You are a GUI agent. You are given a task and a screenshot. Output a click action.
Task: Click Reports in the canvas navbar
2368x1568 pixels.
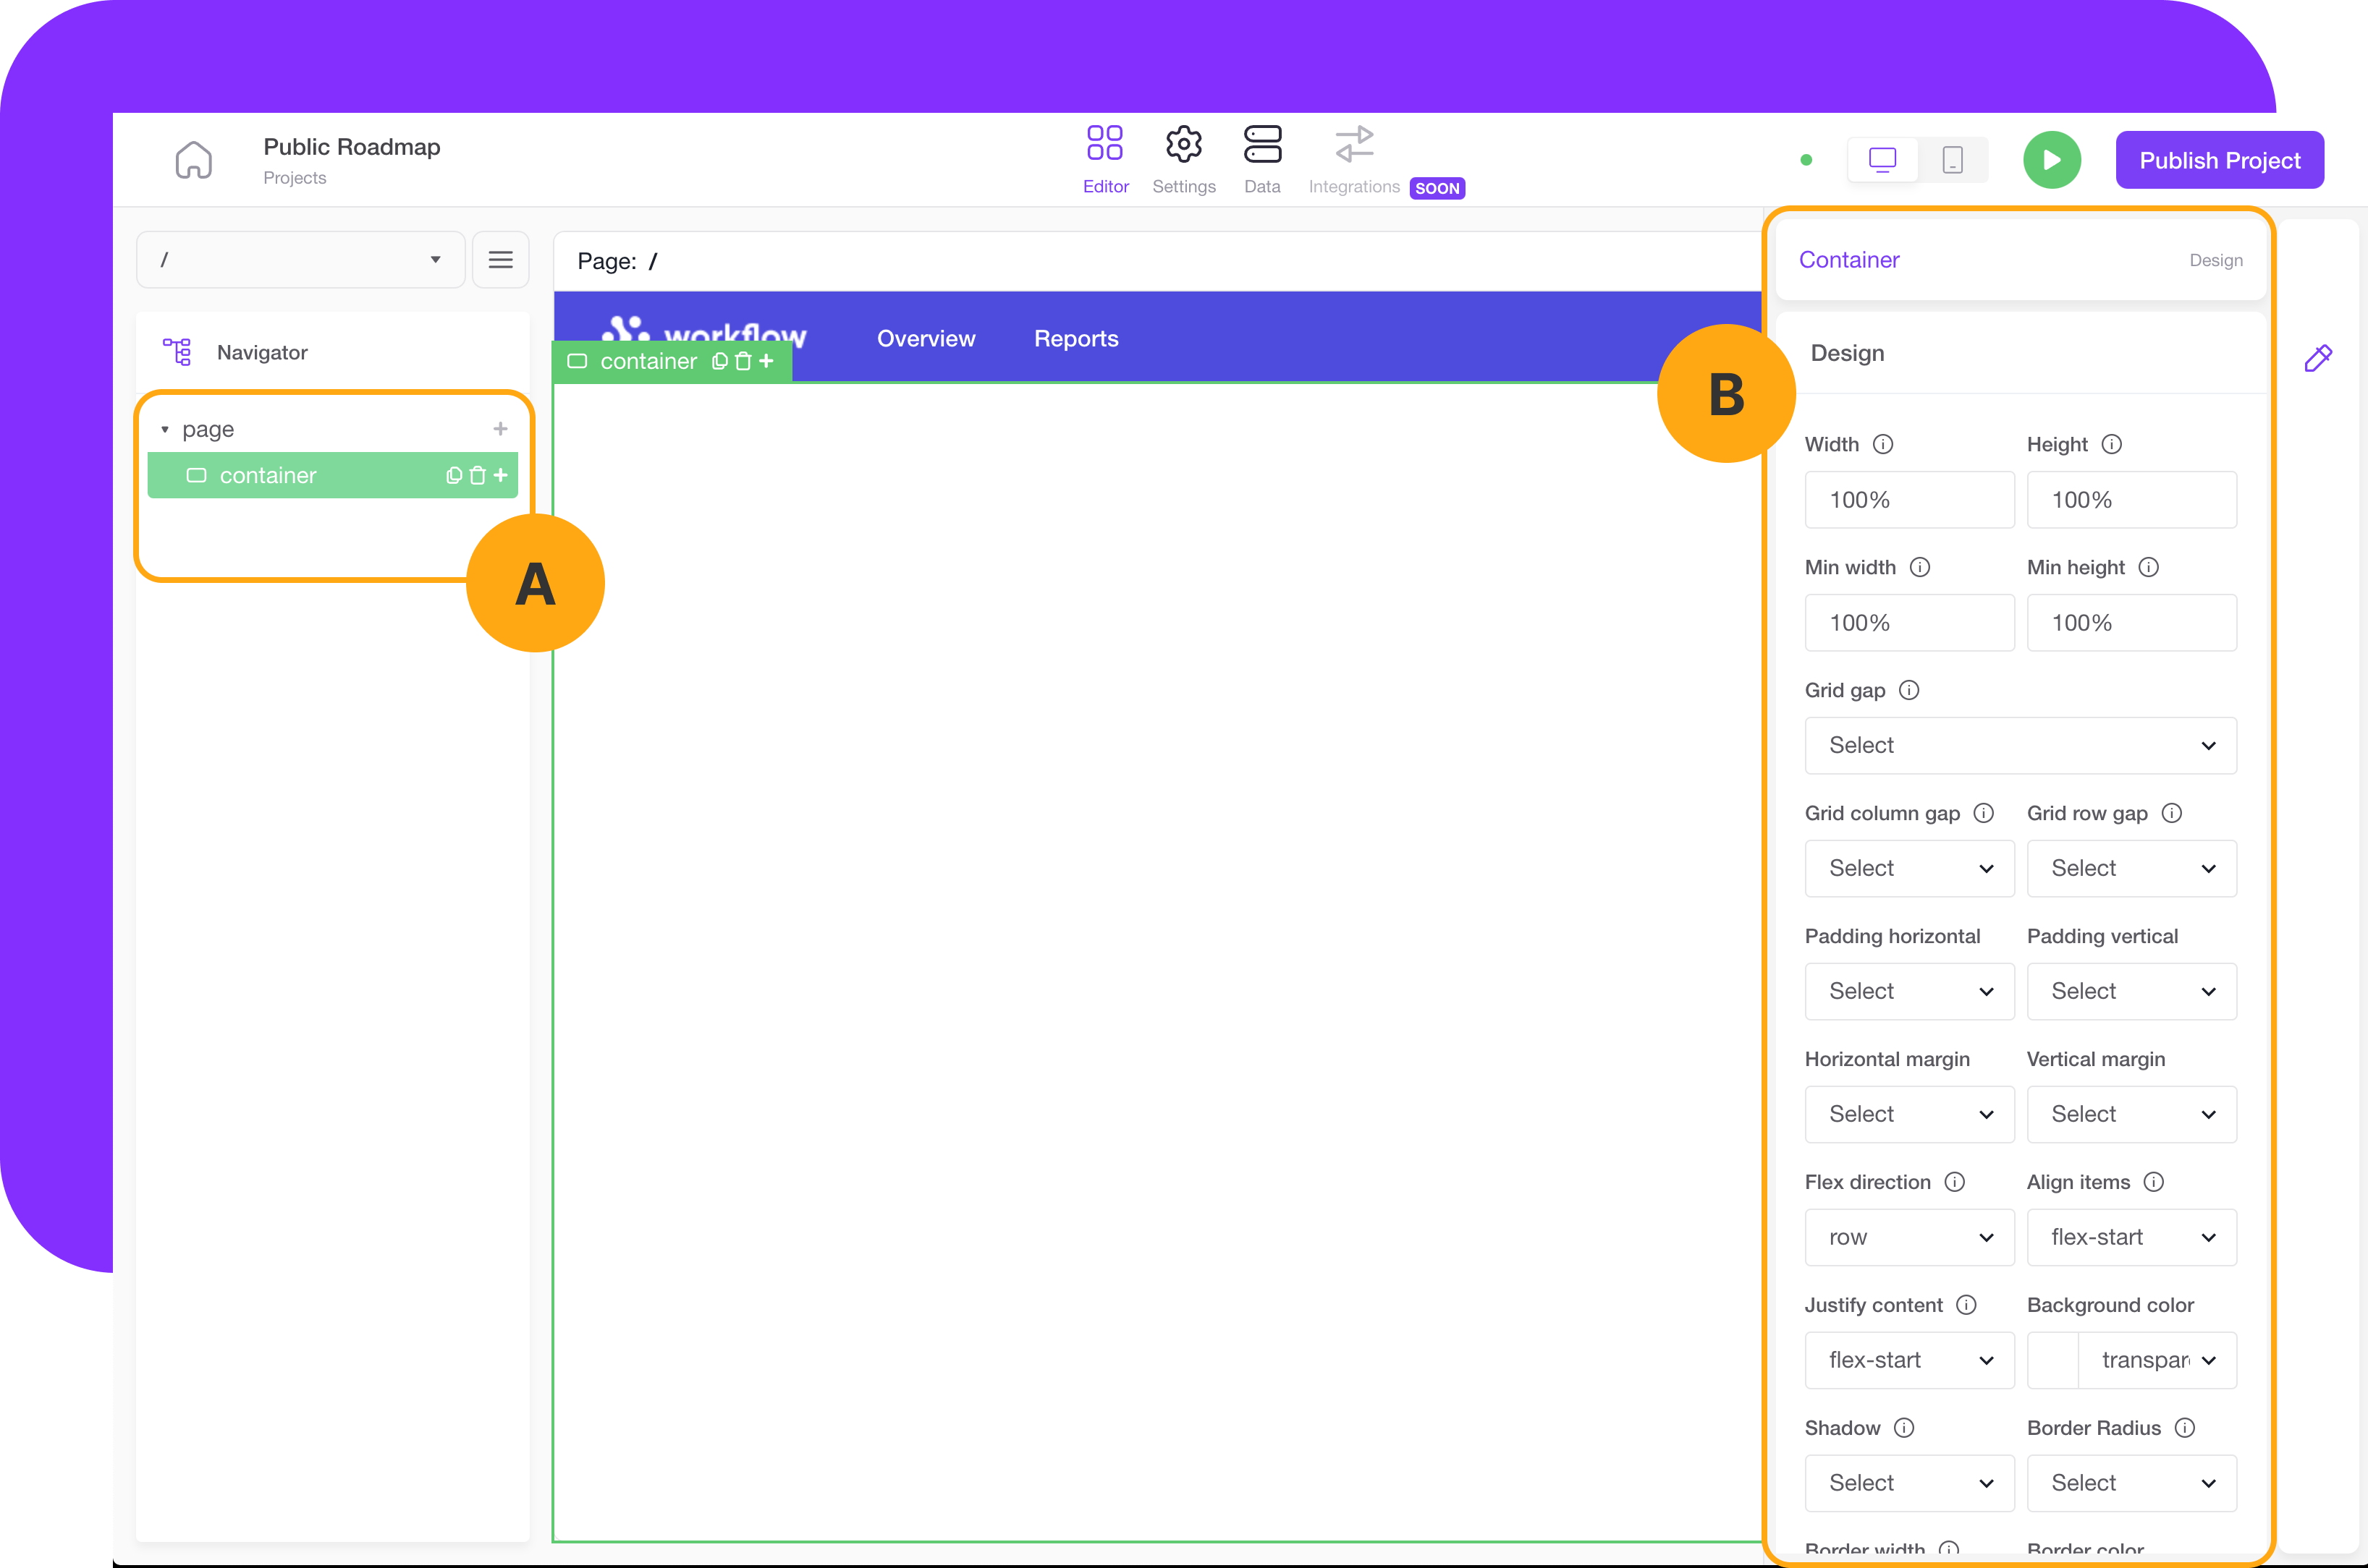point(1075,339)
